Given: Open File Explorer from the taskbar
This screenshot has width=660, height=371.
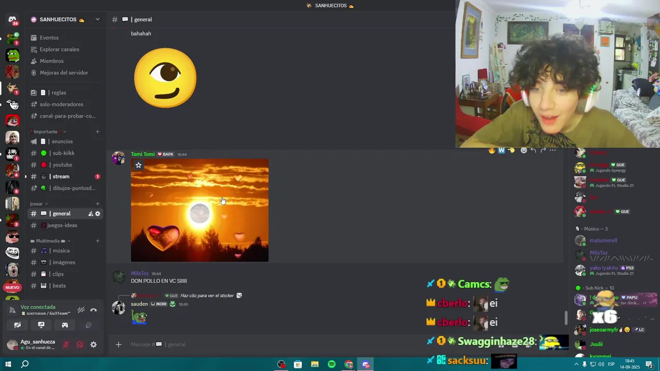Looking at the screenshot, I should (315, 364).
